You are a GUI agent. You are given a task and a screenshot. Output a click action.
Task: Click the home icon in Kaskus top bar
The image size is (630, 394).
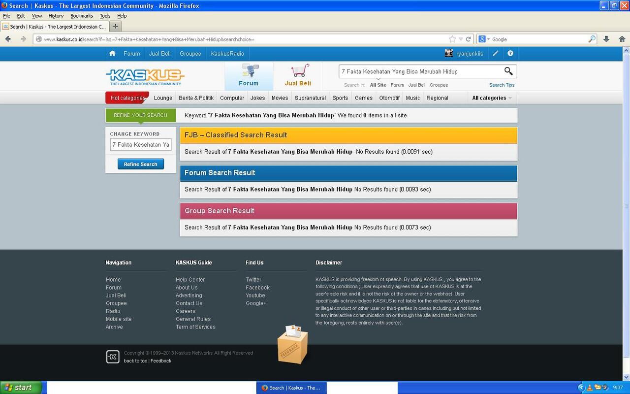(x=112, y=53)
